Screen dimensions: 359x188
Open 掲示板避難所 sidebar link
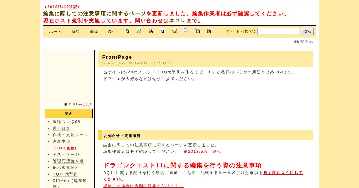[66, 168]
